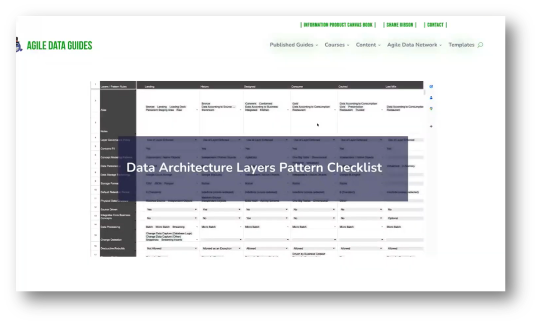The height and width of the screenshot is (324, 538).
Task: Click Data Architecture Layers Pattern Checklist title
Action: pos(254,168)
